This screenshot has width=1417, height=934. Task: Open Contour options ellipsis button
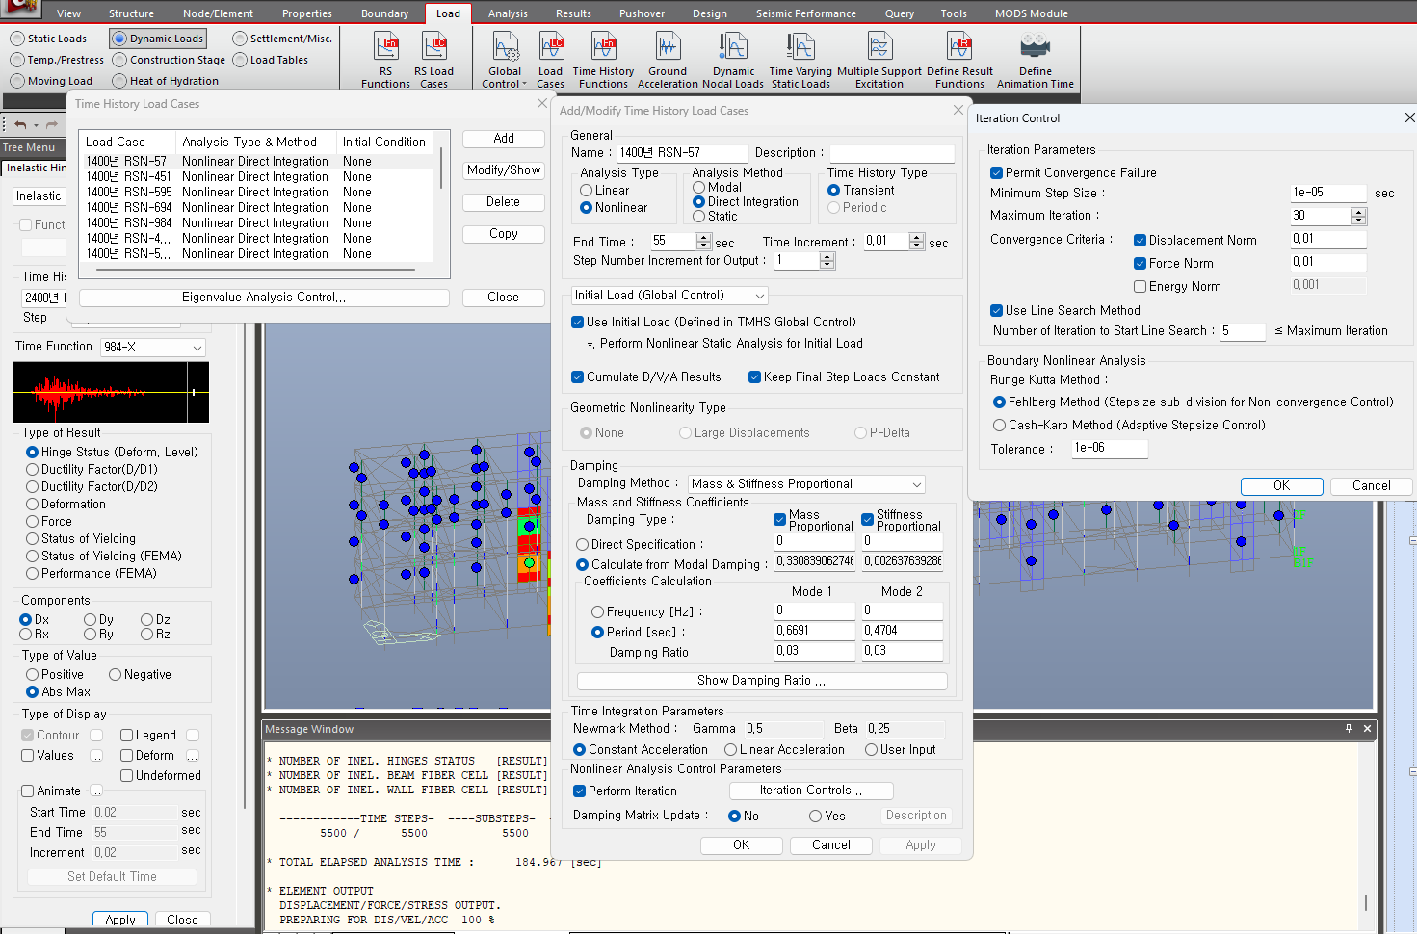coord(95,736)
